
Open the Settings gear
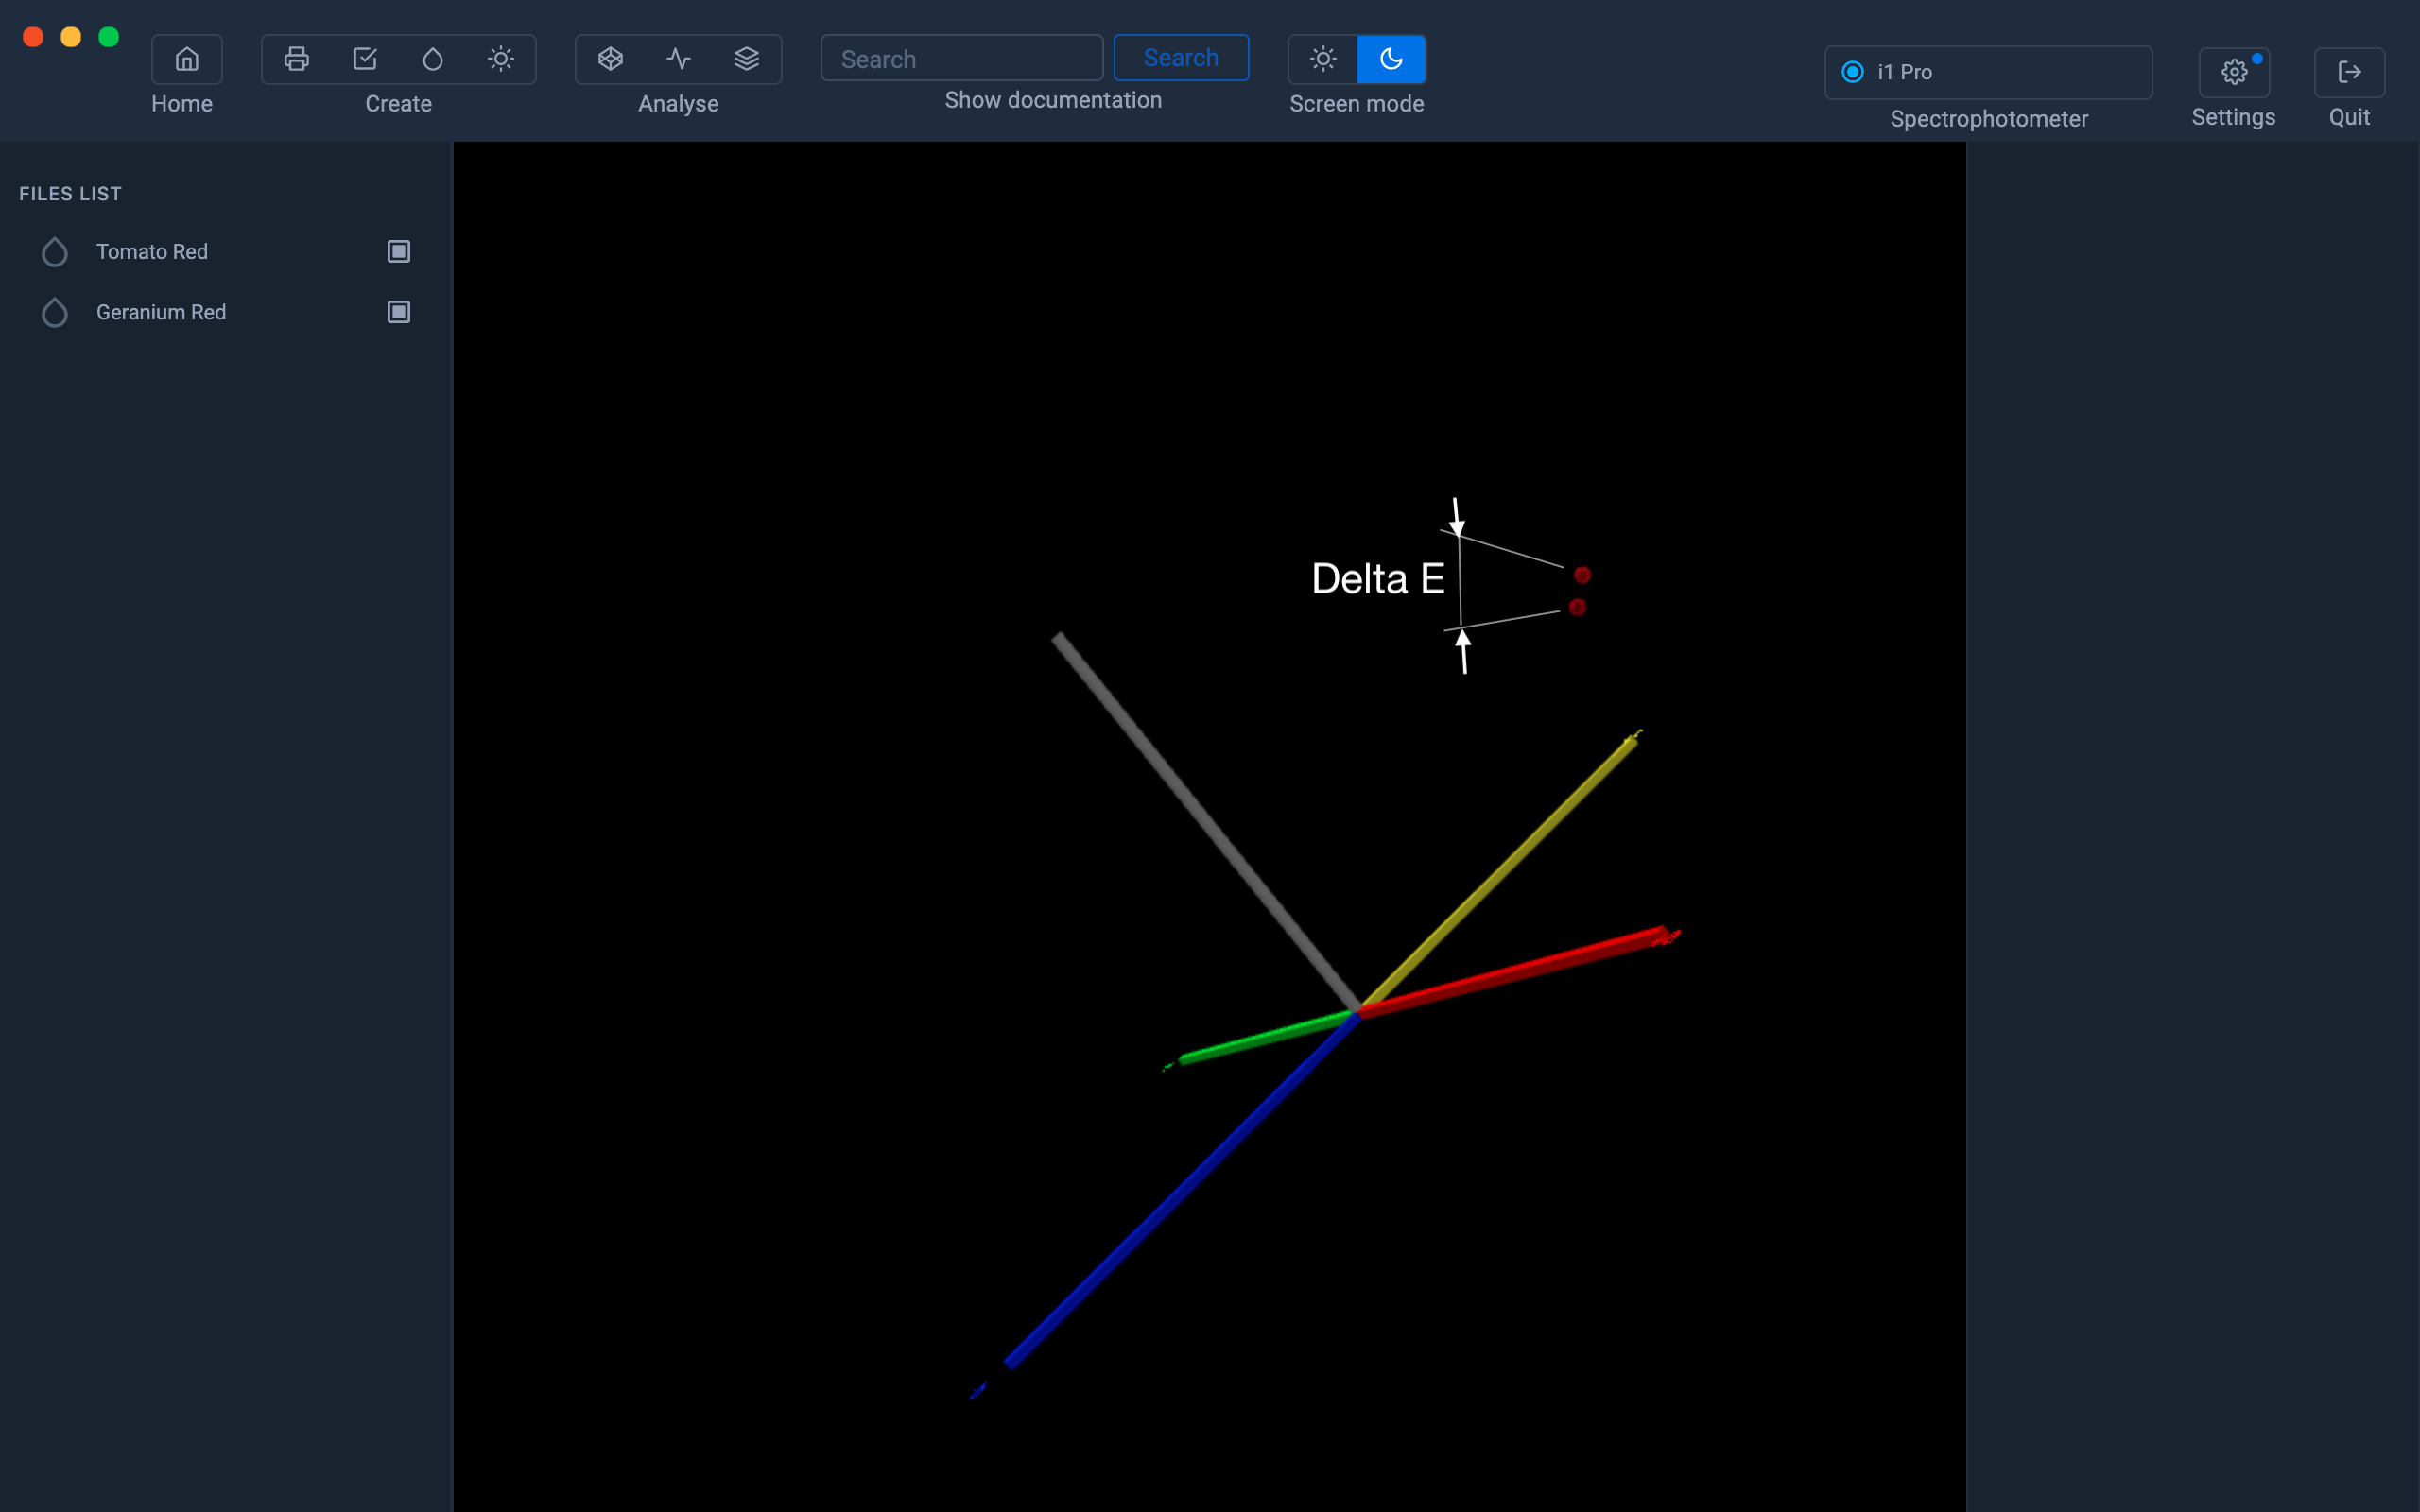click(2234, 72)
